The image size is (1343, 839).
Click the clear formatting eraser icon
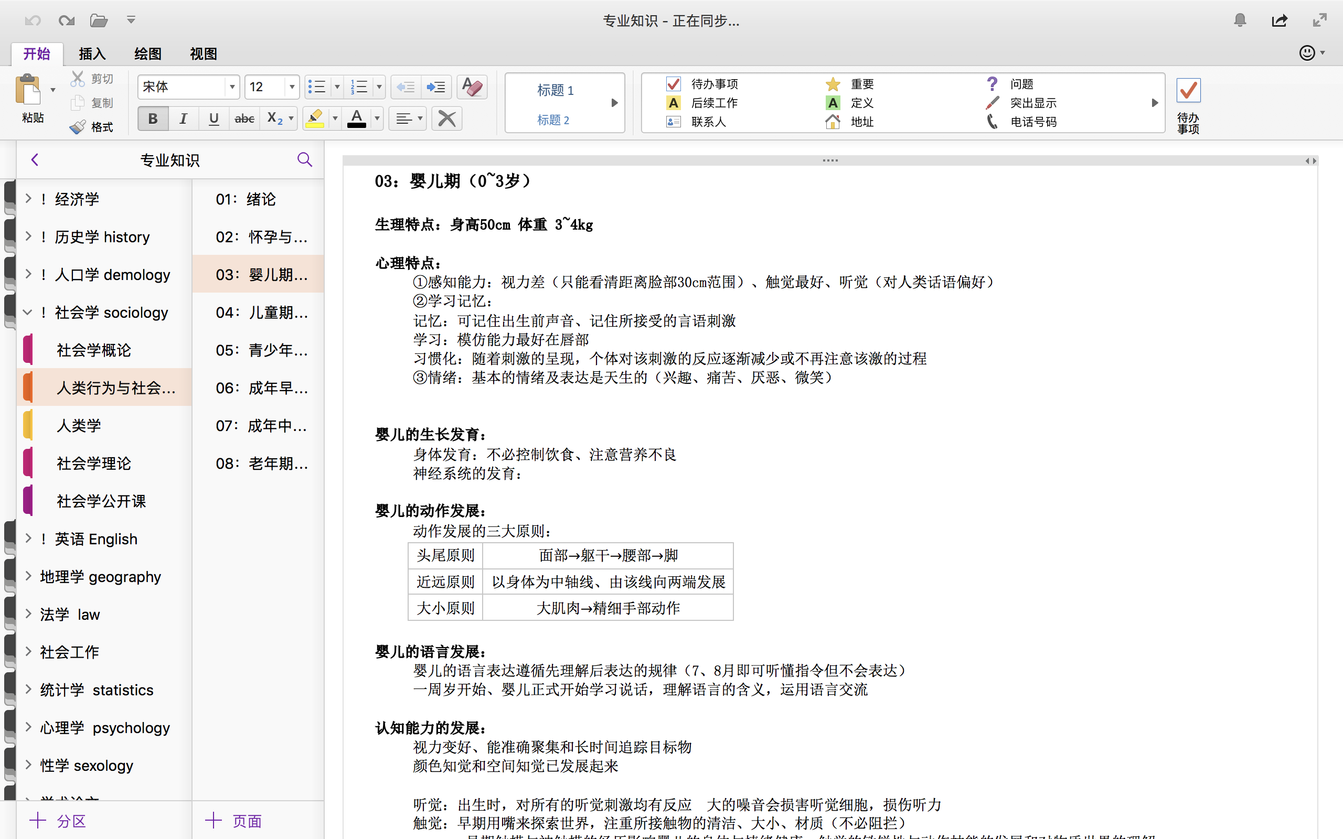(472, 87)
